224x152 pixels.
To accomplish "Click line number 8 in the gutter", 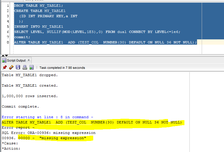I will (x=8, y=42).
